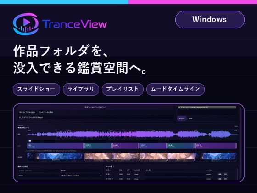This screenshot has width=257, height=193.
Task: Click the scene name input field
Action: point(39,170)
